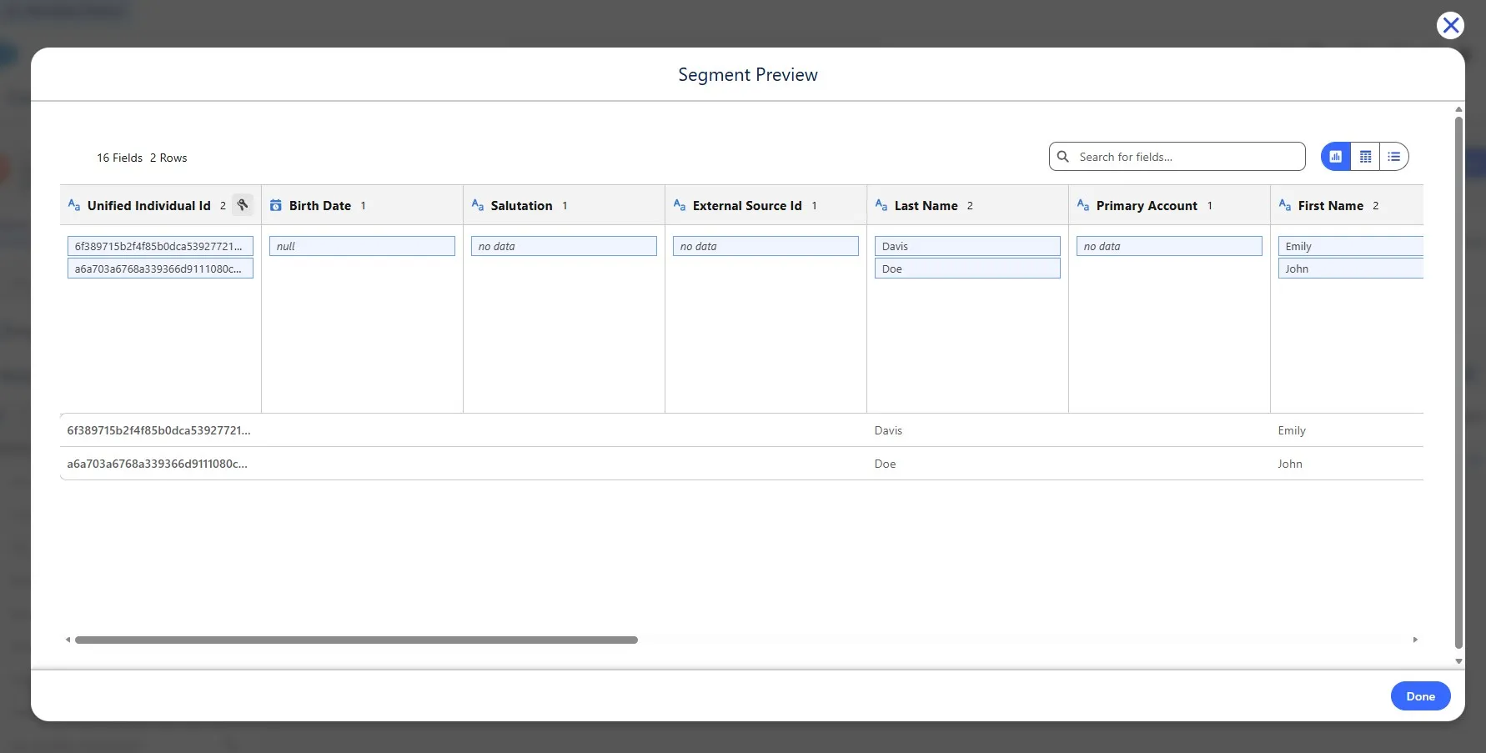The height and width of the screenshot is (753, 1486).
Task: Select the Doe value chip
Action: pyautogui.click(x=967, y=269)
